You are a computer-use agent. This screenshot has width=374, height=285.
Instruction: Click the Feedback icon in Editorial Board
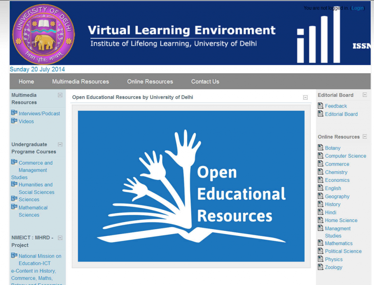pyautogui.click(x=320, y=106)
